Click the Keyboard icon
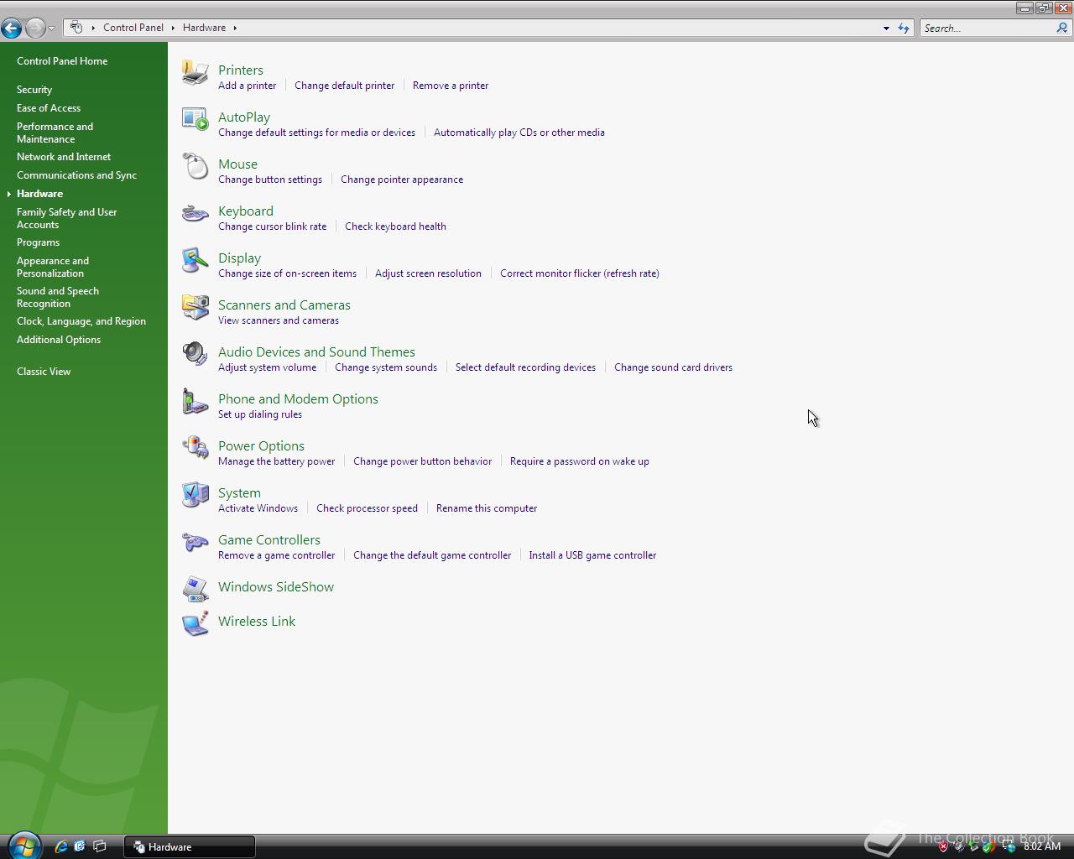The height and width of the screenshot is (859, 1074). point(196,213)
